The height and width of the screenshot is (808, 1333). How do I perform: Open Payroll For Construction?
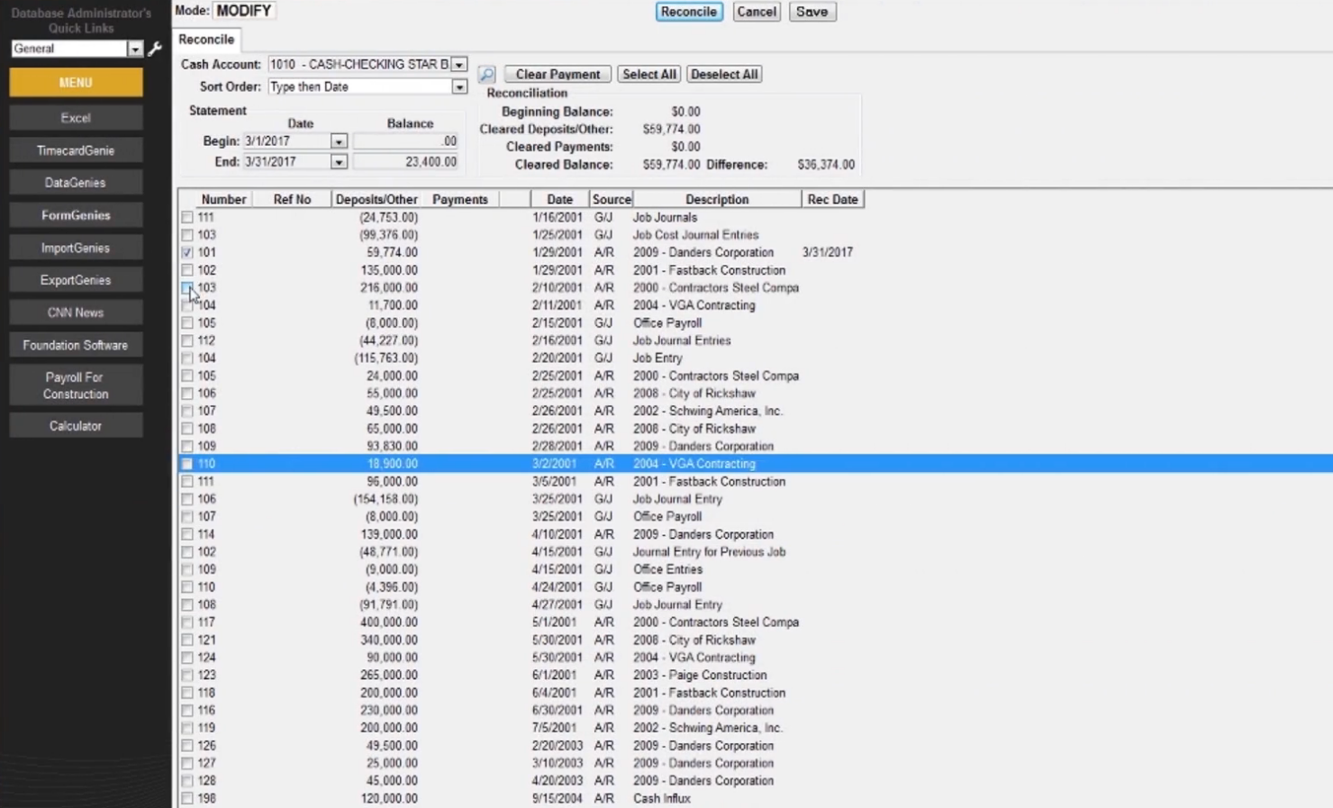tap(76, 385)
